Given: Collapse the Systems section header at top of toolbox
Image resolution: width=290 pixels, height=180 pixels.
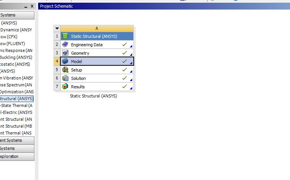Looking at the screenshot, I should 17,15.
